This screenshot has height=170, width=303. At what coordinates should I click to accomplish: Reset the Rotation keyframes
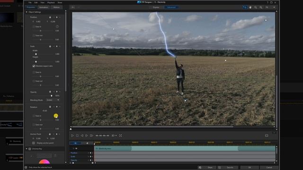50,107
